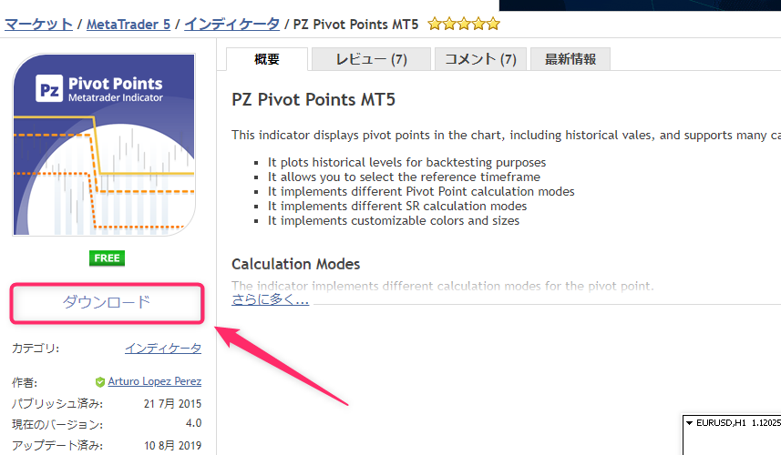The height and width of the screenshot is (455, 781).
Task: Open the 最新情報 tab
Action: pos(570,59)
